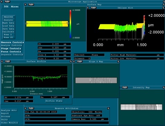Image resolution: width=165 pixels, height=126 pixels.
Task: Click wrench icon in Intensity Map panel
Action: tap(164, 87)
